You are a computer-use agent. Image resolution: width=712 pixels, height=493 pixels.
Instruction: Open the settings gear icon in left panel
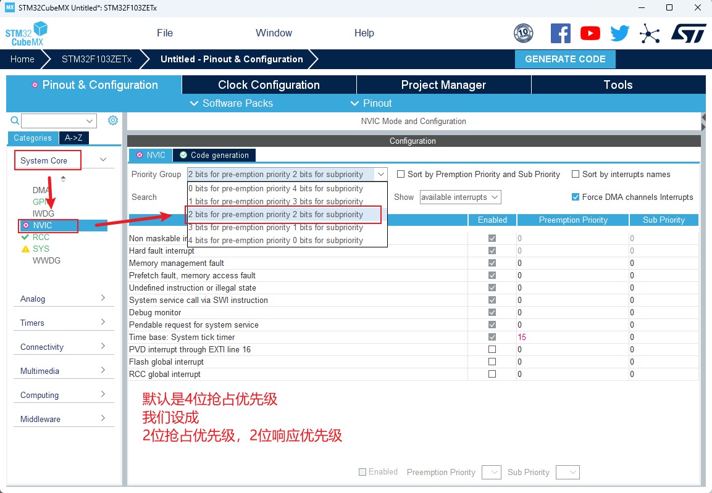coord(112,120)
